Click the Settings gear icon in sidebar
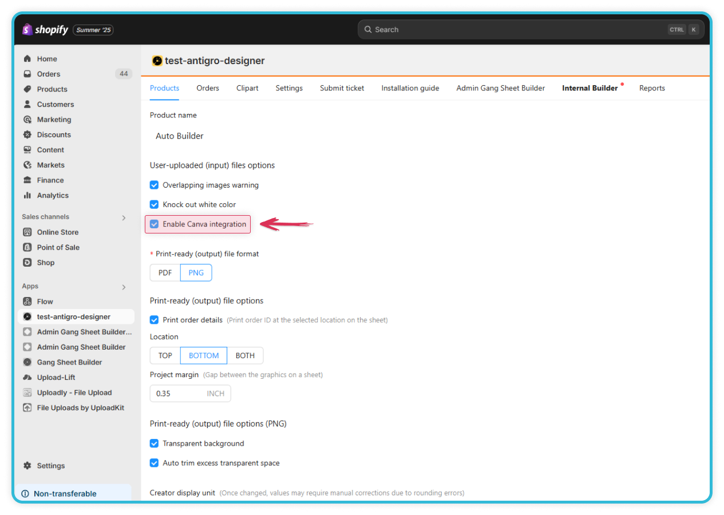The height and width of the screenshot is (515, 724). pyautogui.click(x=27, y=466)
